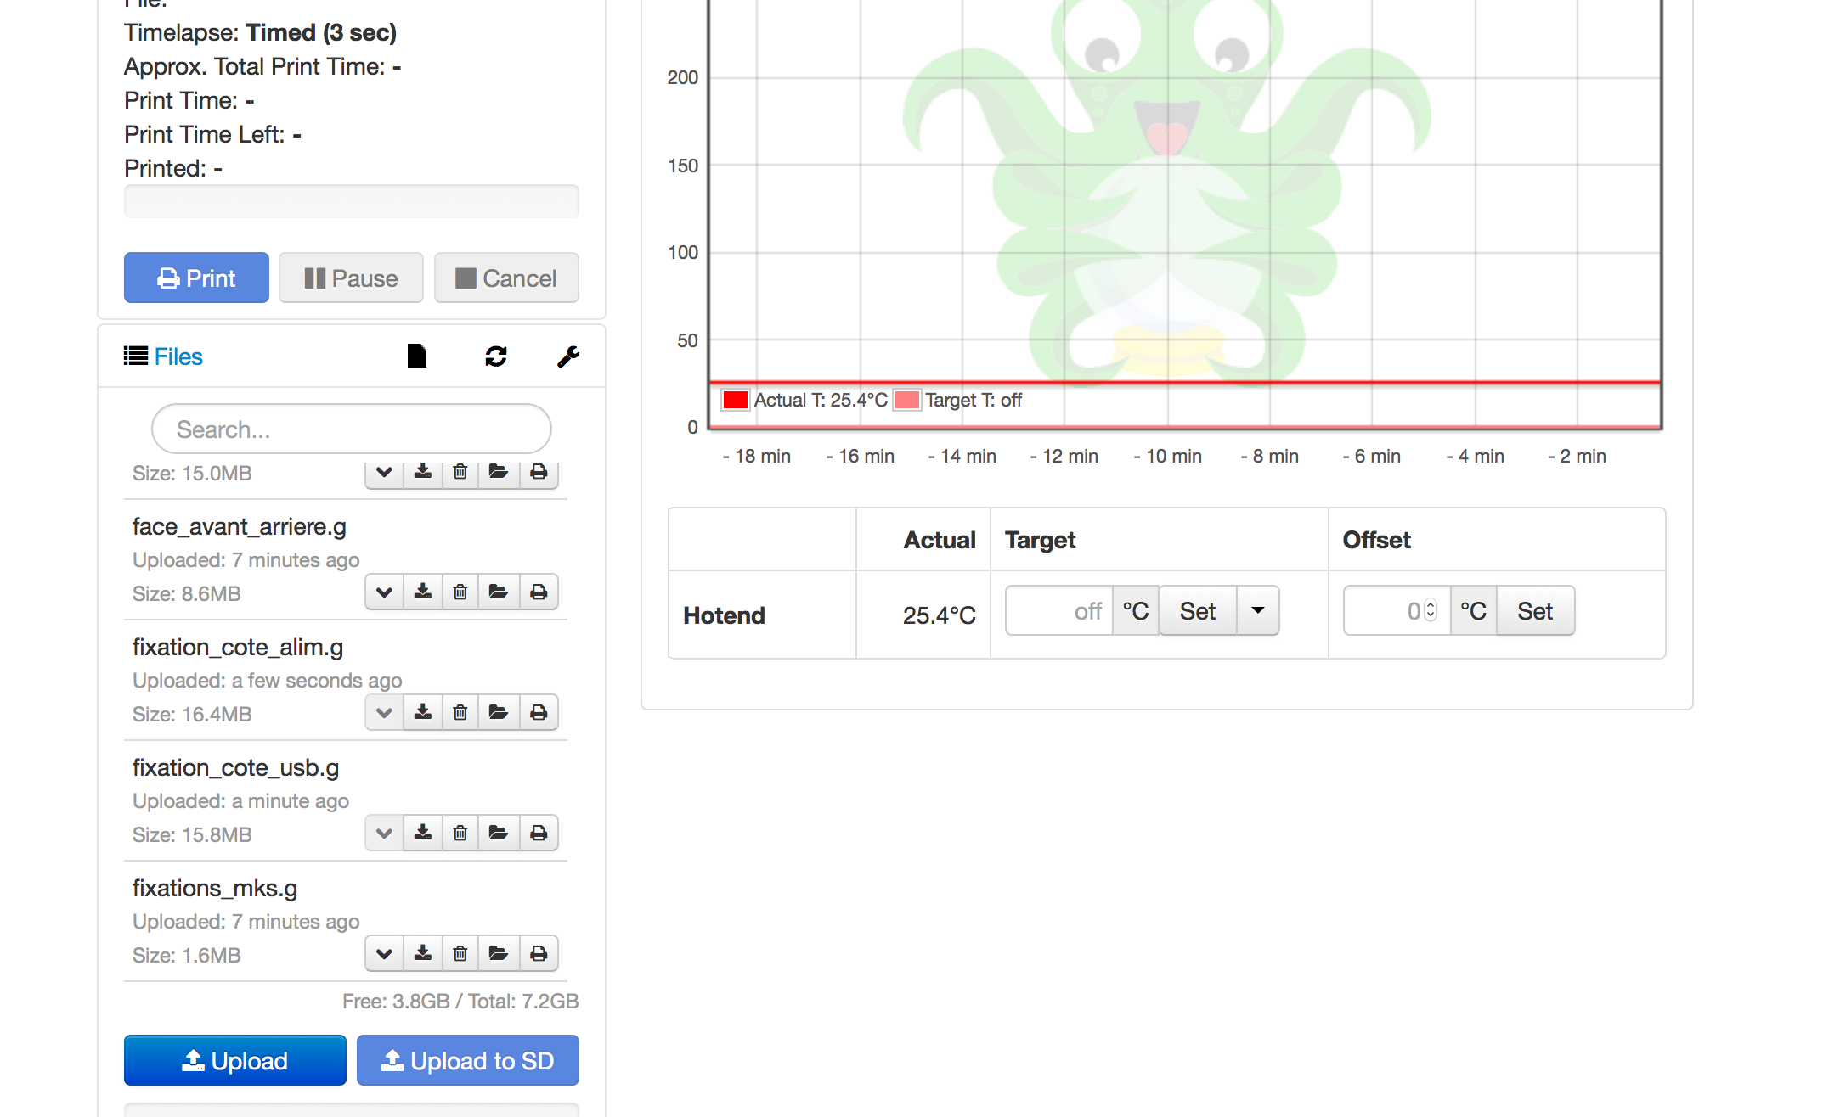This screenshot has height=1117, width=1840.
Task: Download face_avant_arriere.g file
Action: tap(422, 592)
